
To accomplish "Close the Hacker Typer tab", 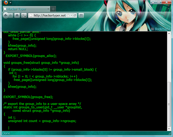I will pyautogui.click(x=48, y=9).
